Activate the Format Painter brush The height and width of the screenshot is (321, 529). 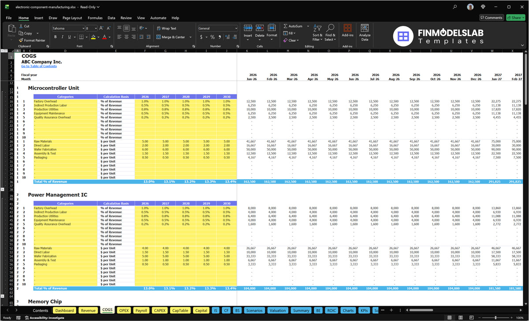(x=21, y=40)
